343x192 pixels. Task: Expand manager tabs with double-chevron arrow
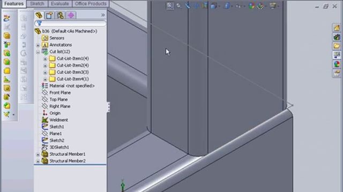coord(103,15)
